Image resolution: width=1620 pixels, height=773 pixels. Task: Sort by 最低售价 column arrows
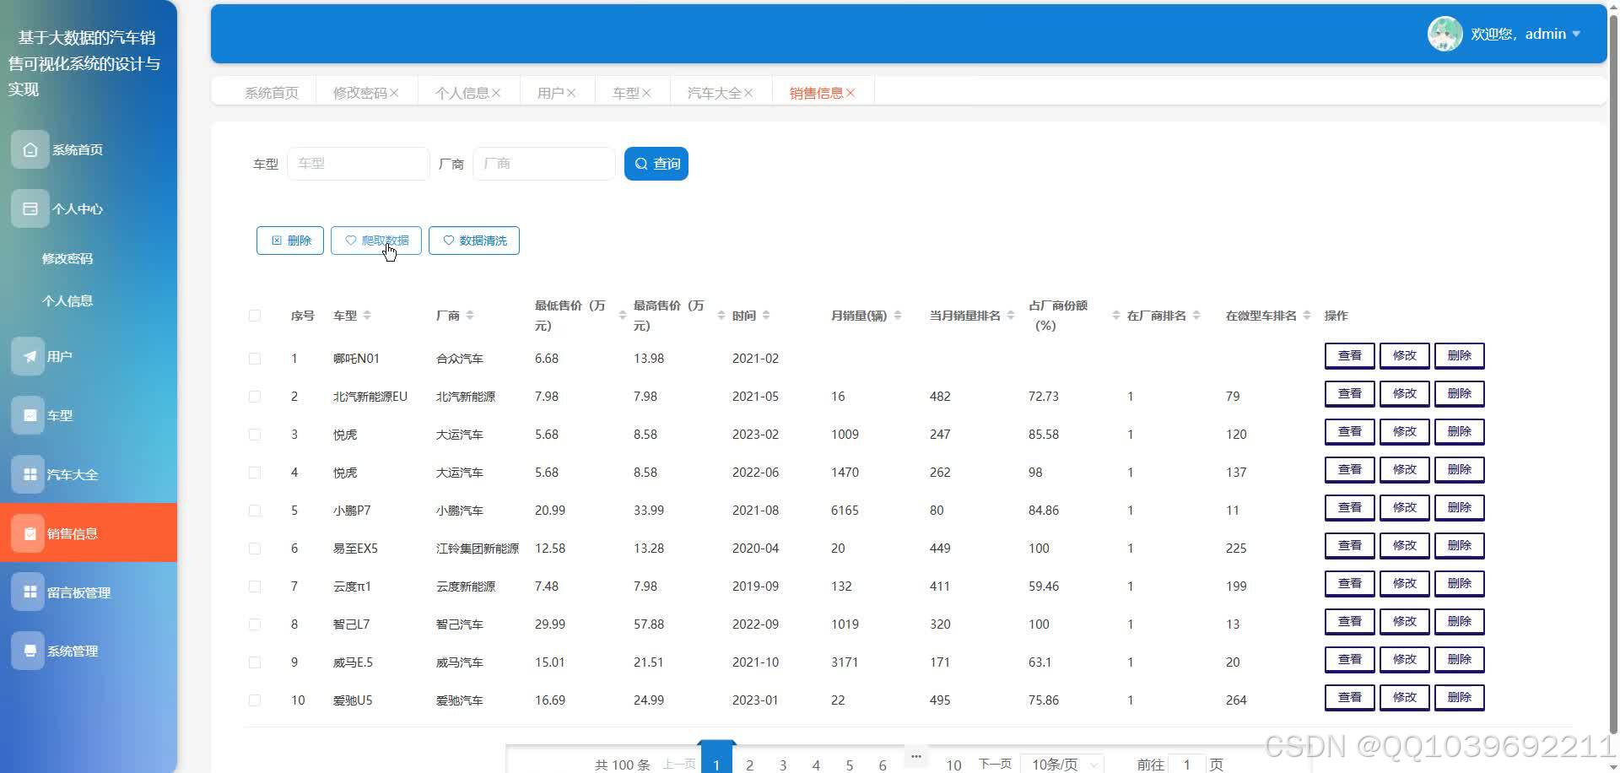point(623,316)
